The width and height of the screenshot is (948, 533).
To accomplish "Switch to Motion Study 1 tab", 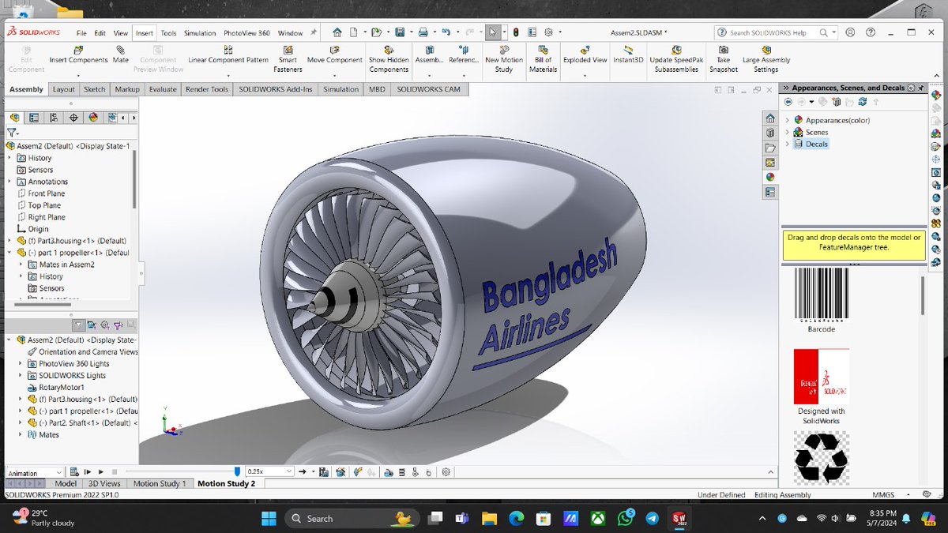I will pyautogui.click(x=160, y=483).
